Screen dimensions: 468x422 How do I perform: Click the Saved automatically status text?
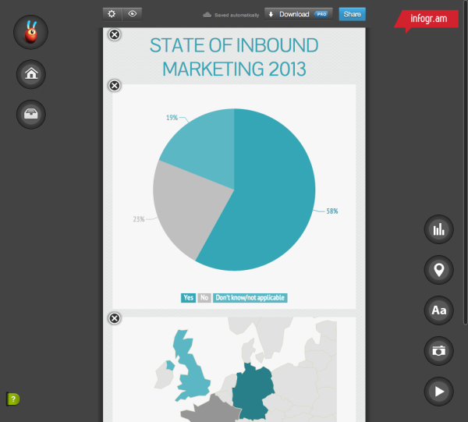click(x=236, y=16)
